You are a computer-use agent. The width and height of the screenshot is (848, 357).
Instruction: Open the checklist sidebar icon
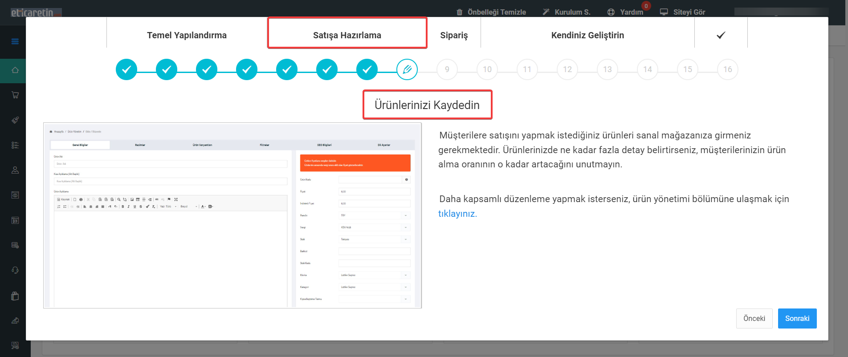point(15,145)
